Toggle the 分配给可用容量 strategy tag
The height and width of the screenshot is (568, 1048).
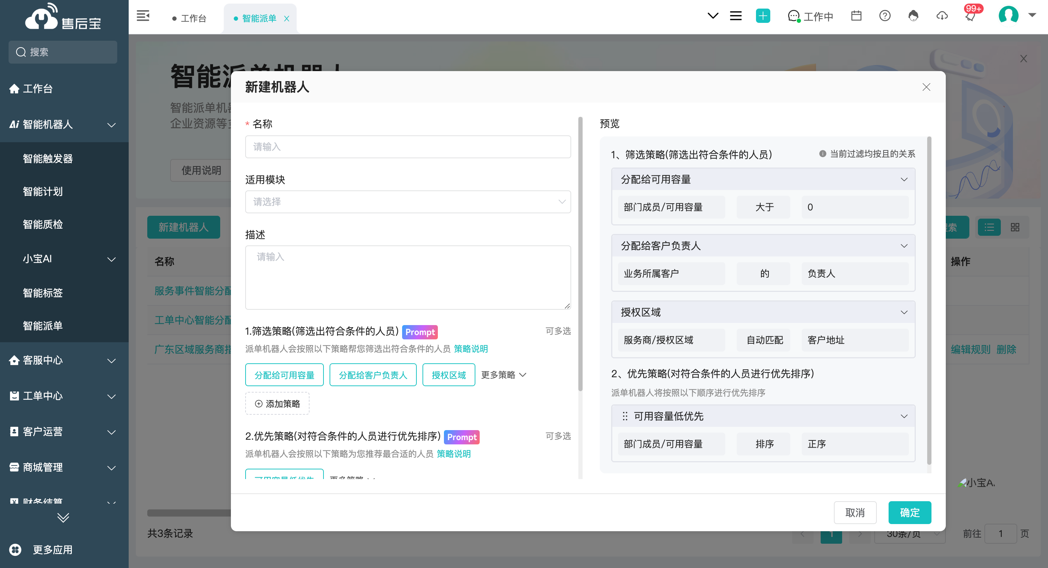pyautogui.click(x=285, y=375)
